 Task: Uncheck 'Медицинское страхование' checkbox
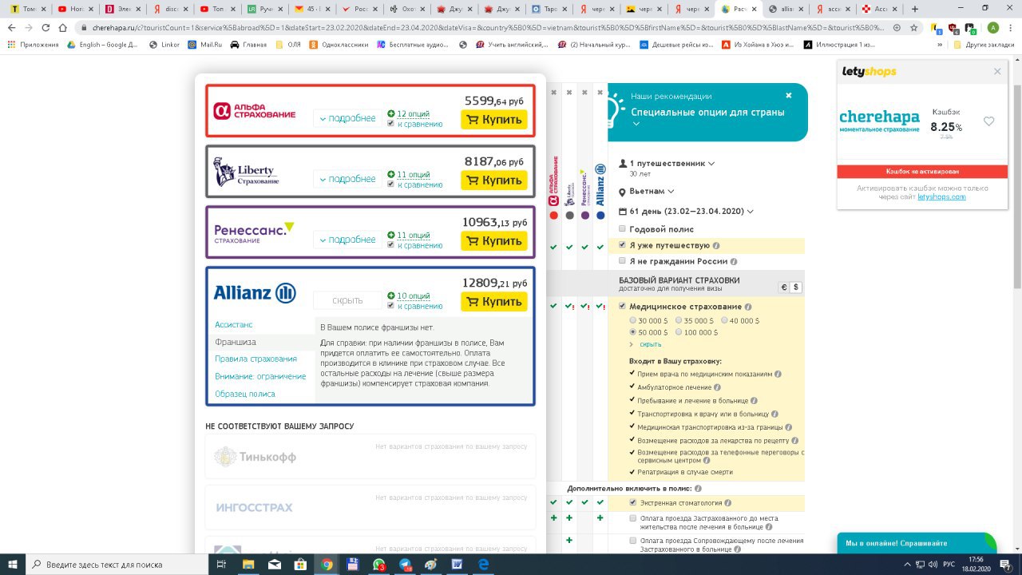[623, 306]
